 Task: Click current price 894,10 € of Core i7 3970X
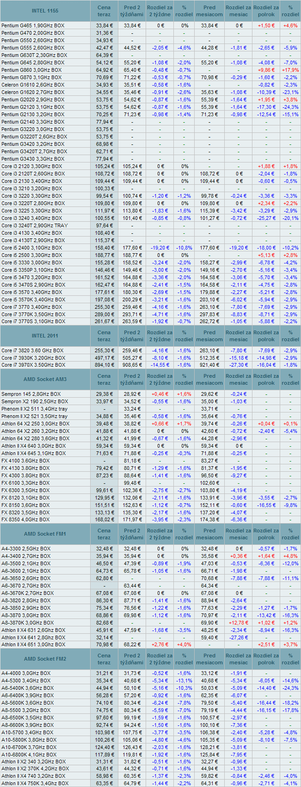104,365
